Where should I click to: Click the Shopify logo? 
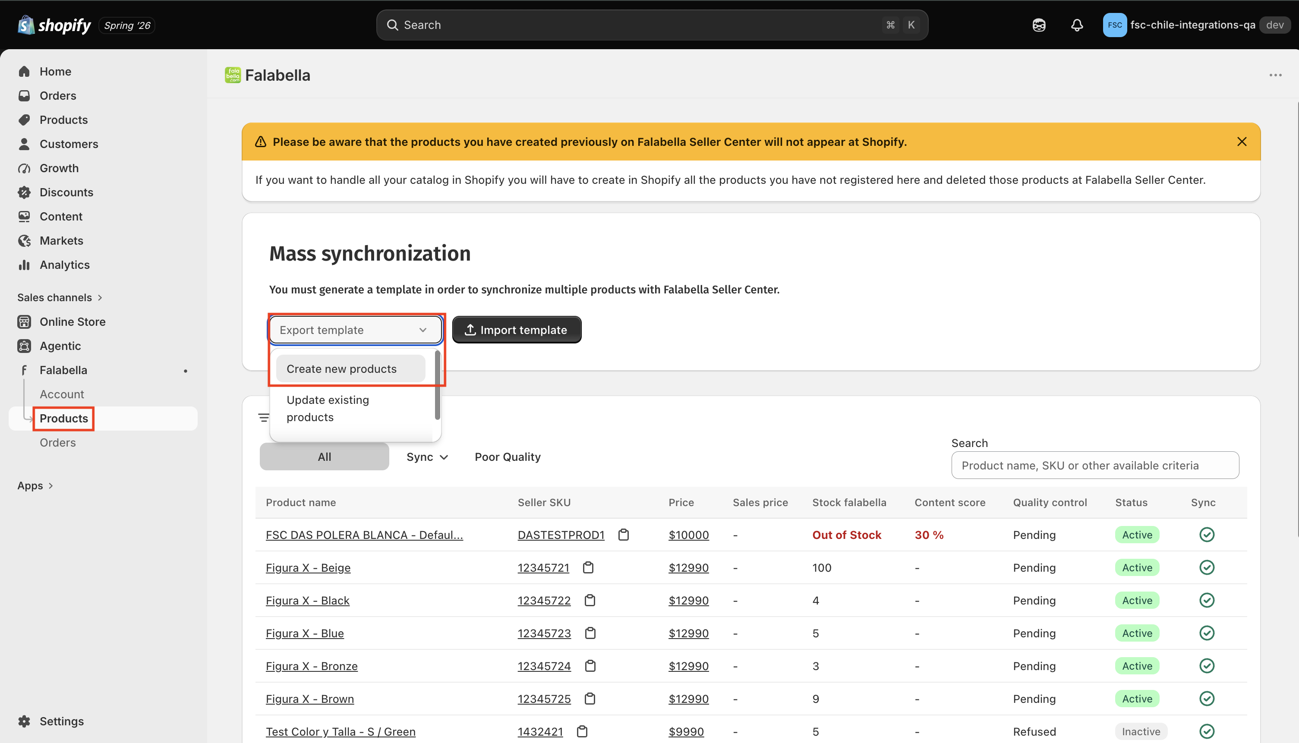[54, 25]
